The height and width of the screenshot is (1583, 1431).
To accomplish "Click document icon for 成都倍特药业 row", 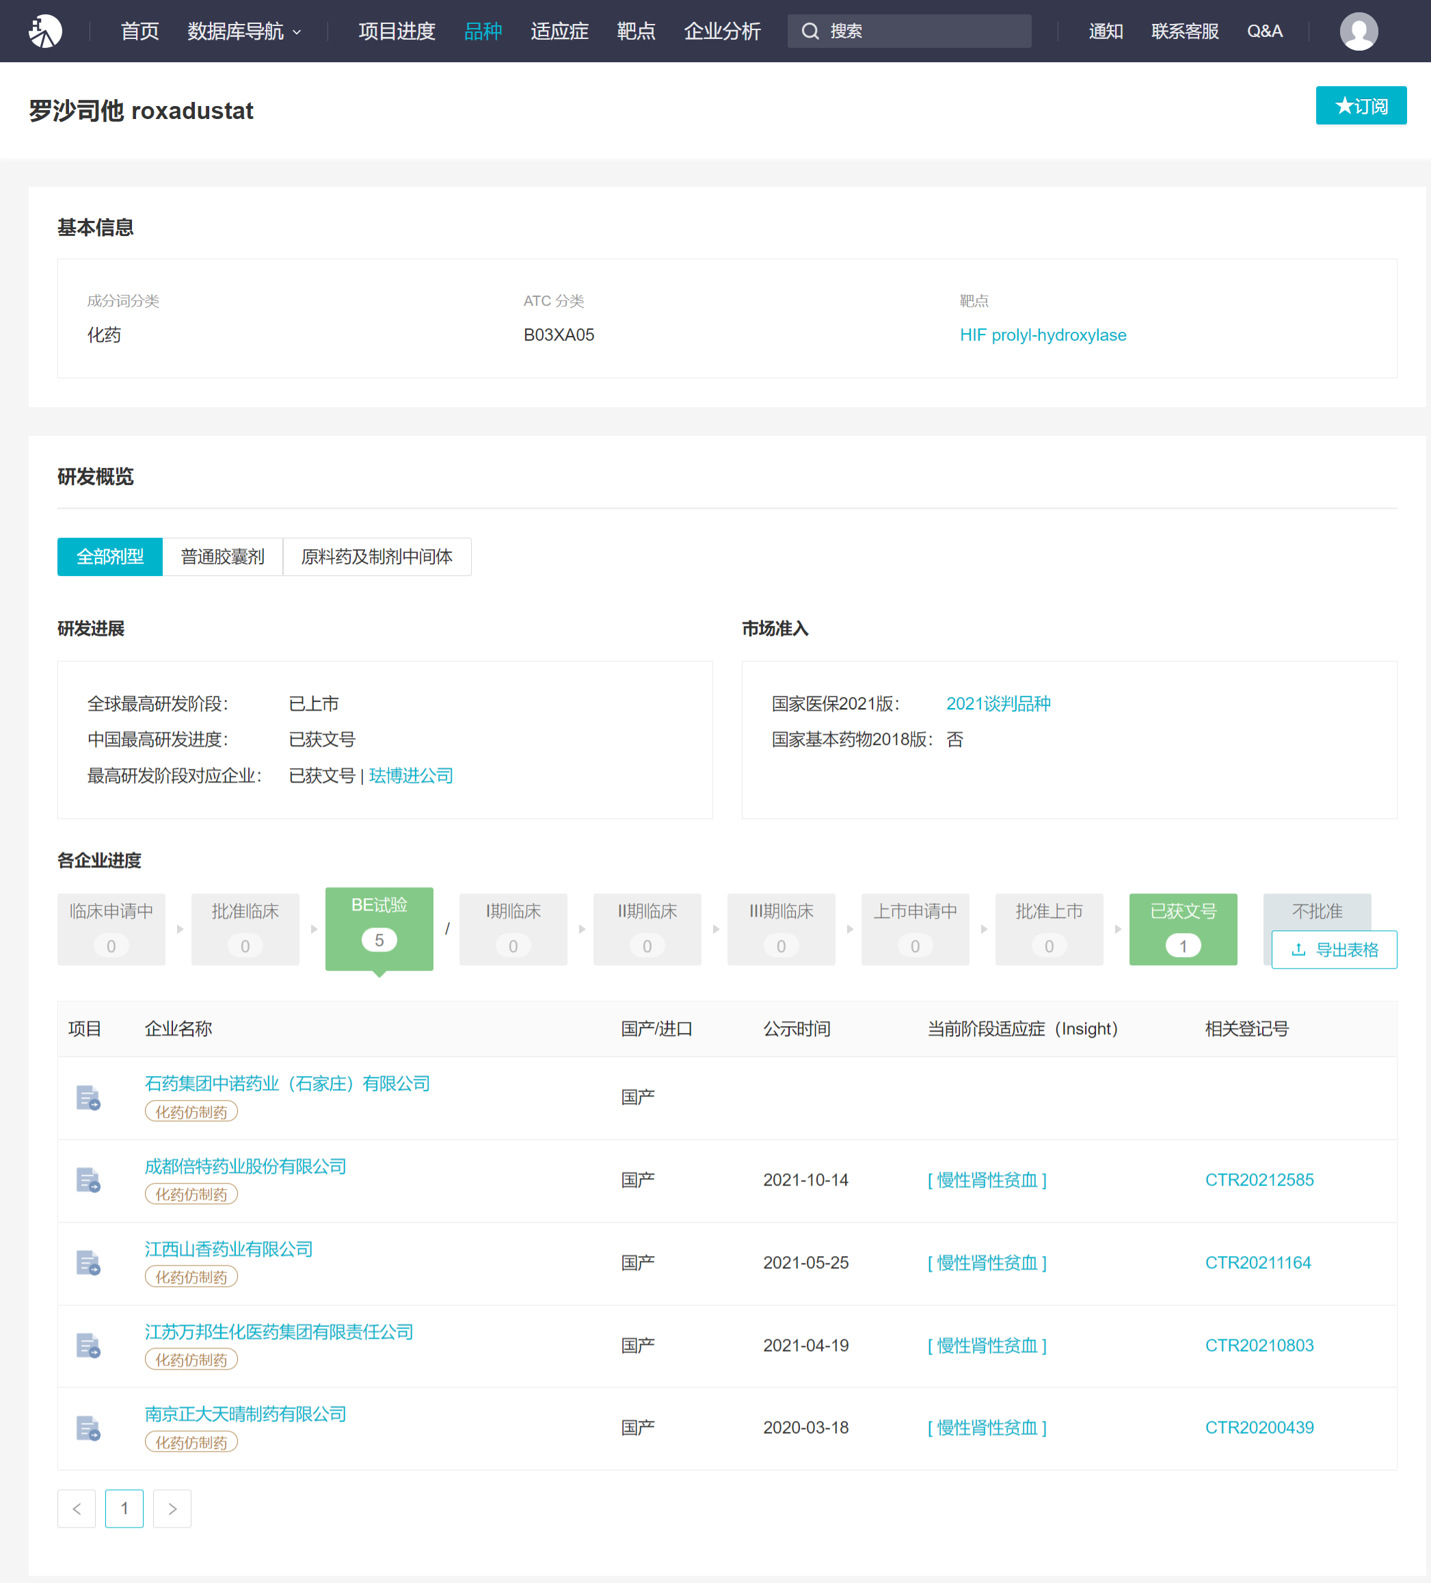I will 88,1179.
